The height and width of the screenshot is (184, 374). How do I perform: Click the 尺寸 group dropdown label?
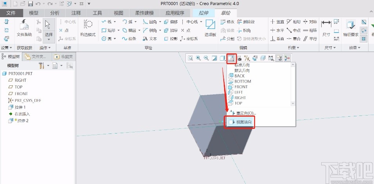(330, 48)
